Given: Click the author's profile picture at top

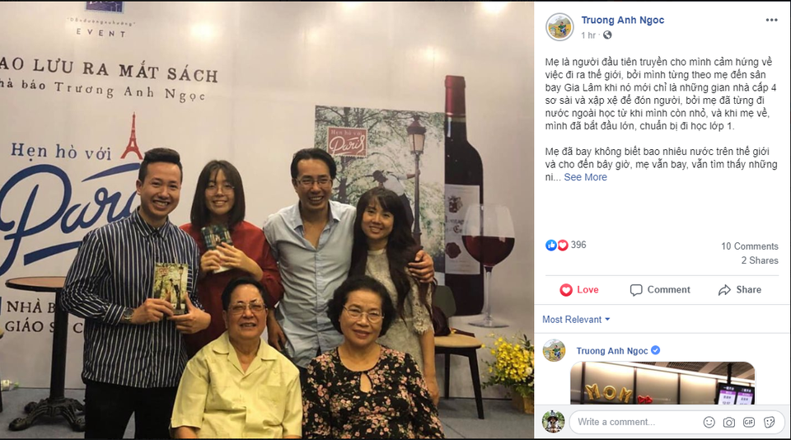Looking at the screenshot, I should coord(559,27).
